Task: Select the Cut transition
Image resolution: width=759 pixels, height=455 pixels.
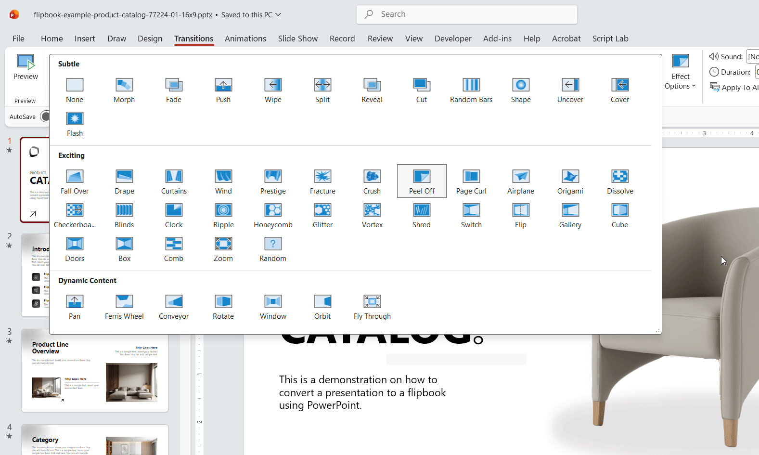Action: click(x=422, y=90)
